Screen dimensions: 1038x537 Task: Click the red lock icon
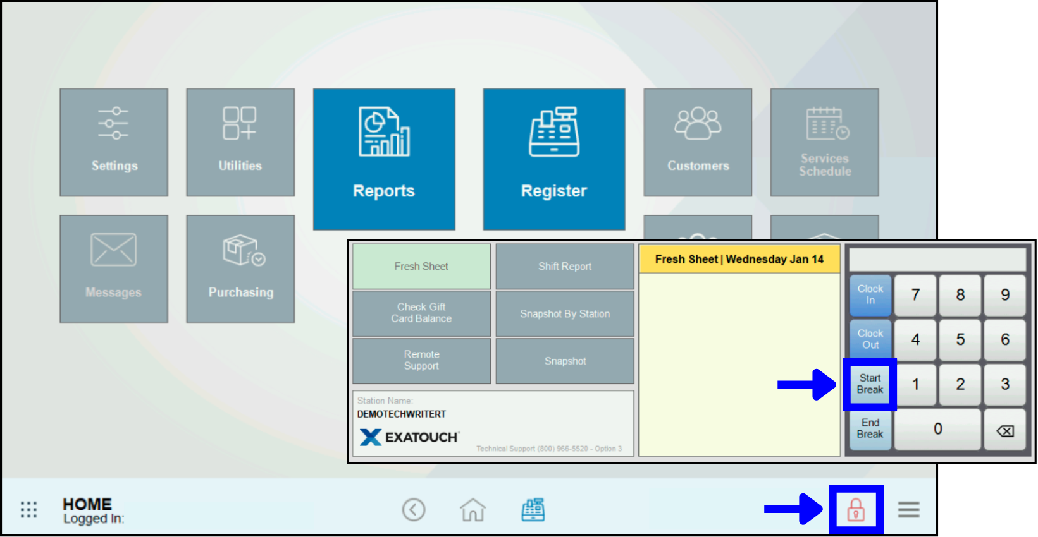(856, 509)
